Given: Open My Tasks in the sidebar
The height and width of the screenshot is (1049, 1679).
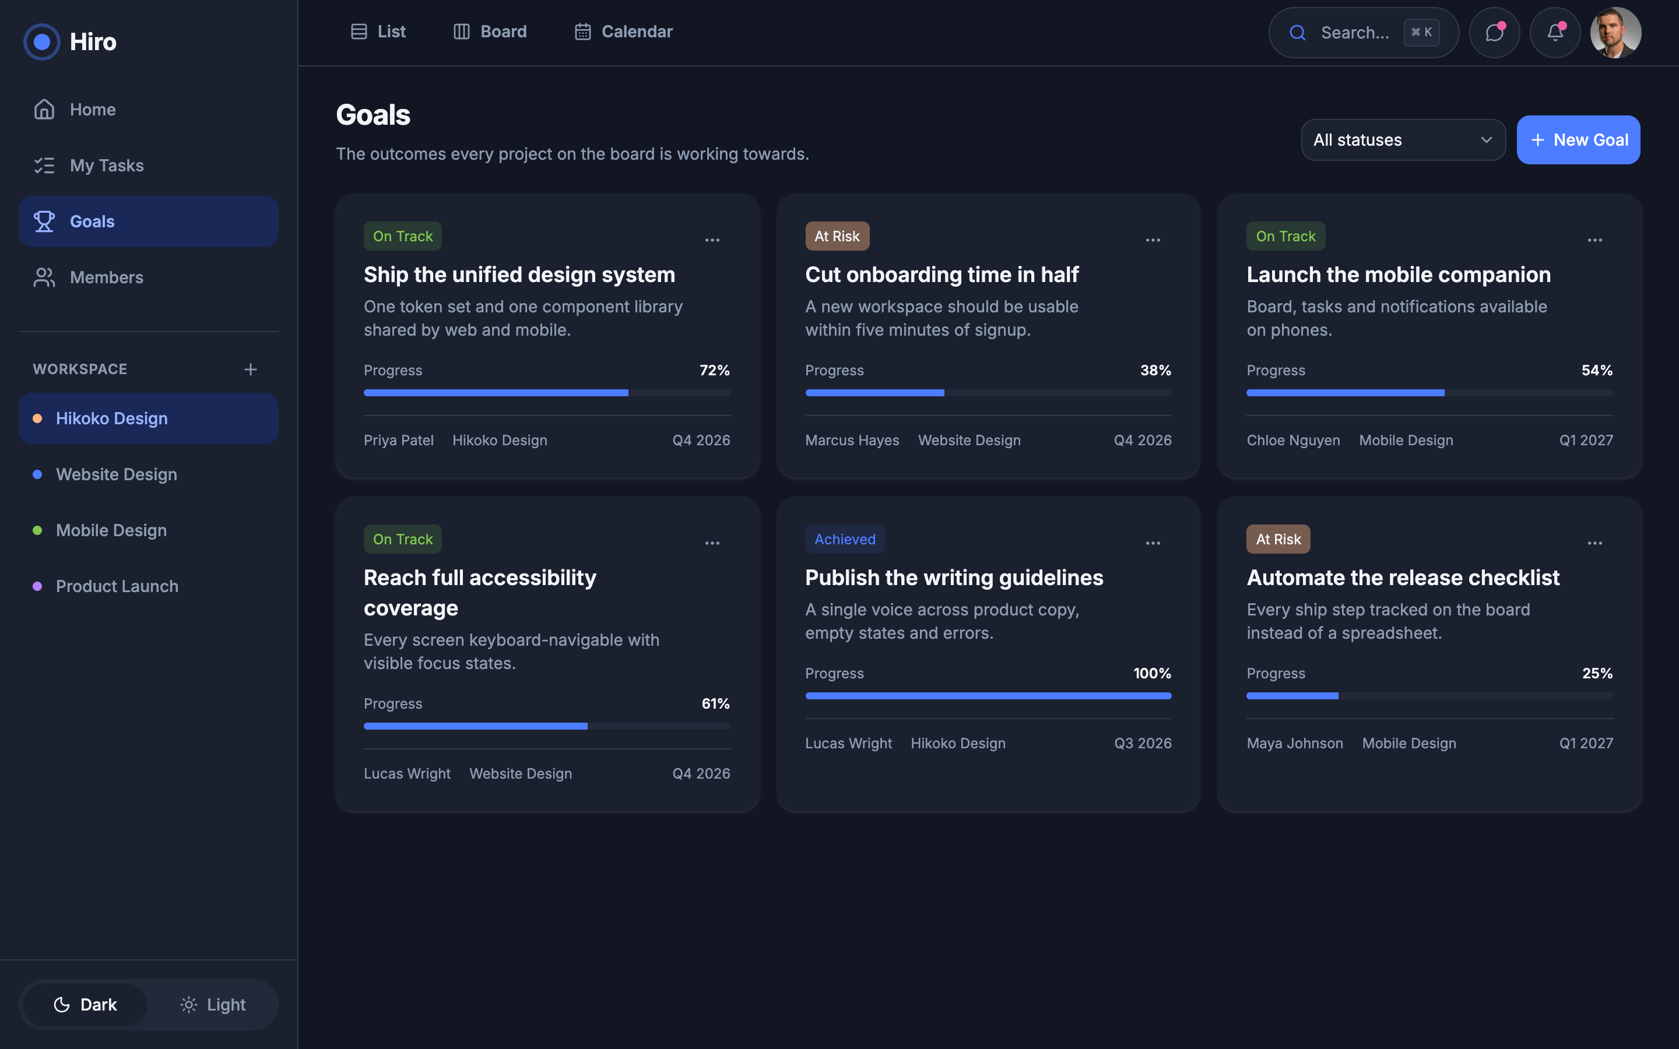Looking at the screenshot, I should point(149,166).
